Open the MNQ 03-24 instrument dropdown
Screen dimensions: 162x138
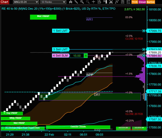tap(26, 2)
